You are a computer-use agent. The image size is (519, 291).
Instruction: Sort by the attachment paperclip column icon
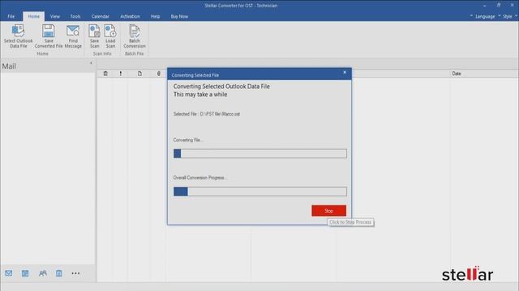point(159,74)
